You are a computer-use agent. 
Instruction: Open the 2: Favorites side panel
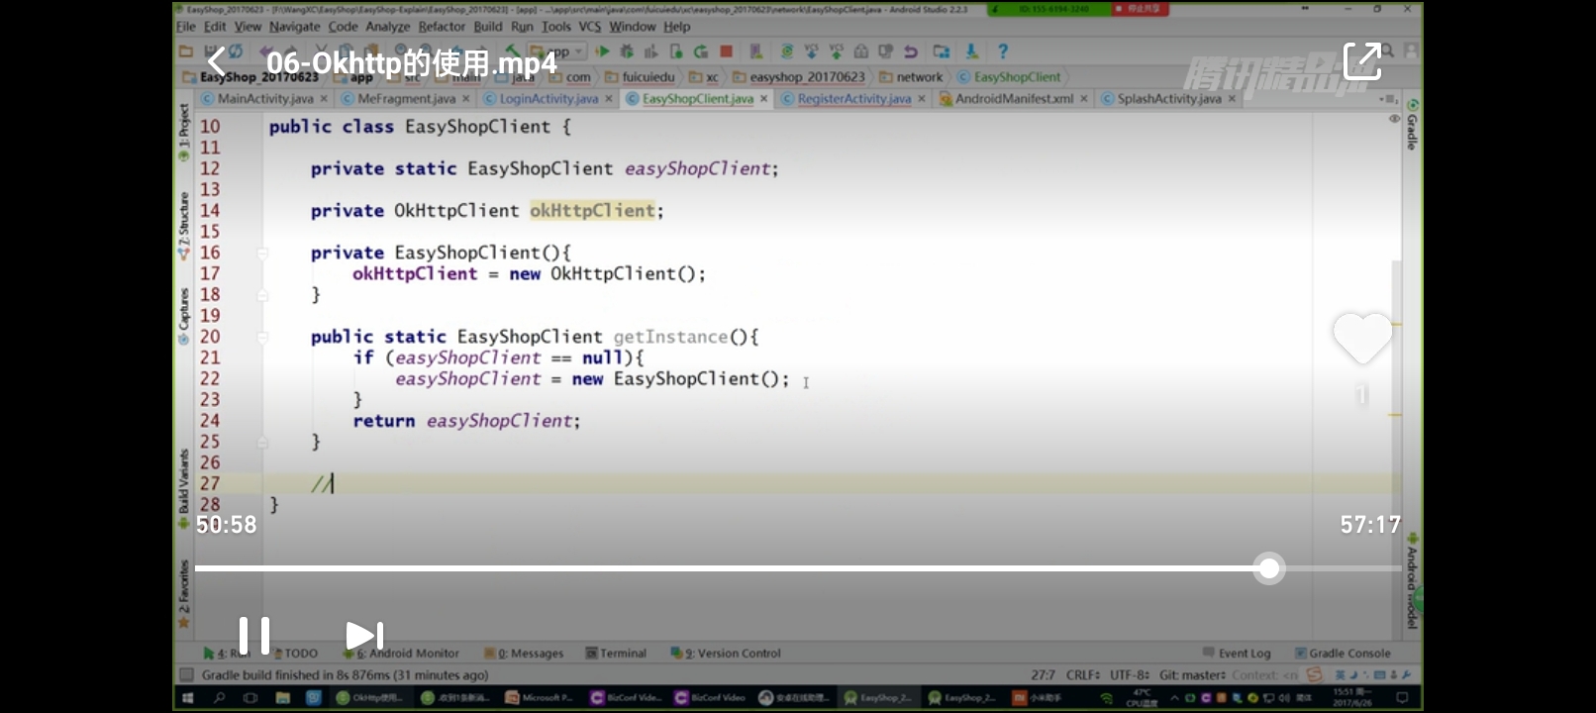pos(183,594)
